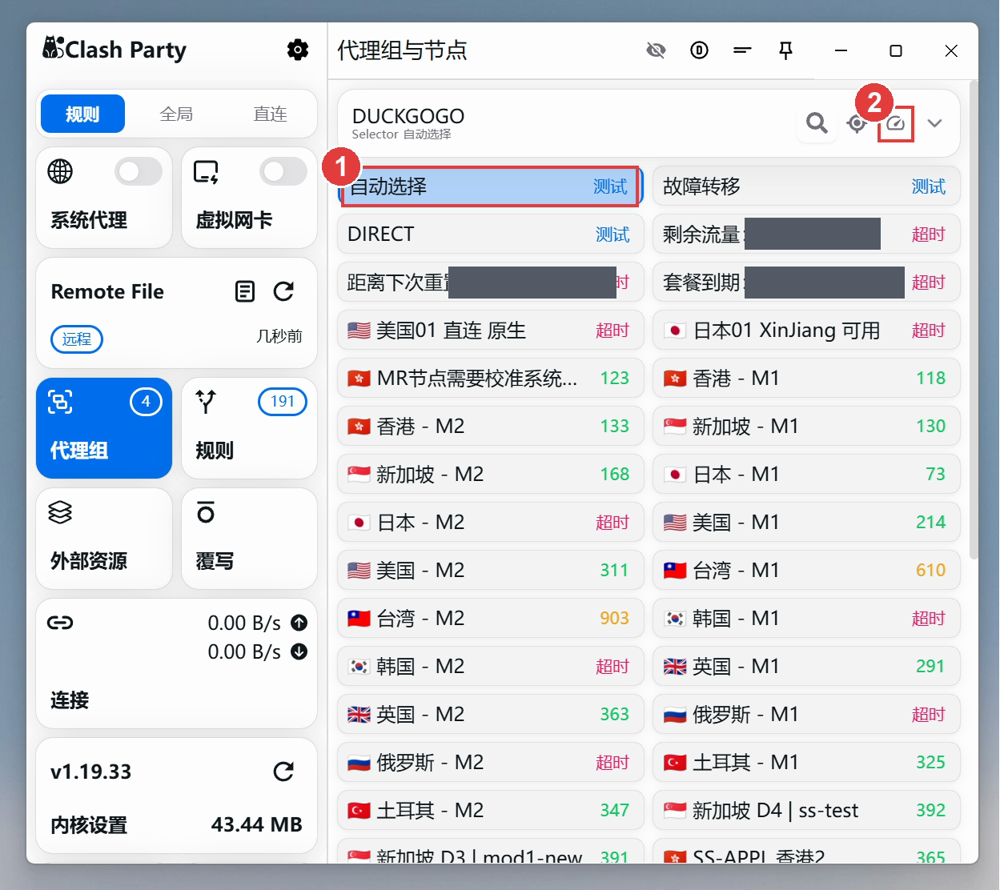Click the 远程 tag badge
Screen dimensions: 1000x890
[77, 339]
